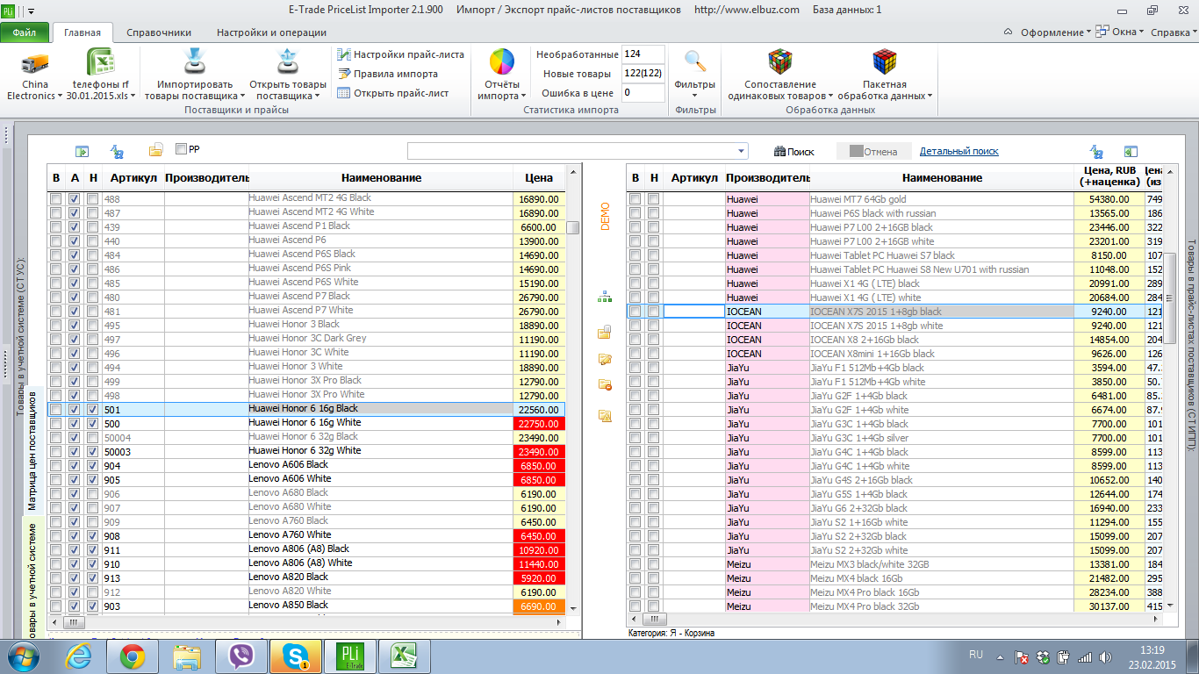Uncheck the А checkbox for article 488
Viewport: 1199px width, 674px height.
coord(75,199)
